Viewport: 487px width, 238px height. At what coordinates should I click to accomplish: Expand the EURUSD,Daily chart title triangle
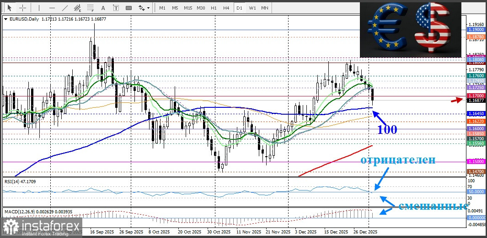click(x=5, y=19)
